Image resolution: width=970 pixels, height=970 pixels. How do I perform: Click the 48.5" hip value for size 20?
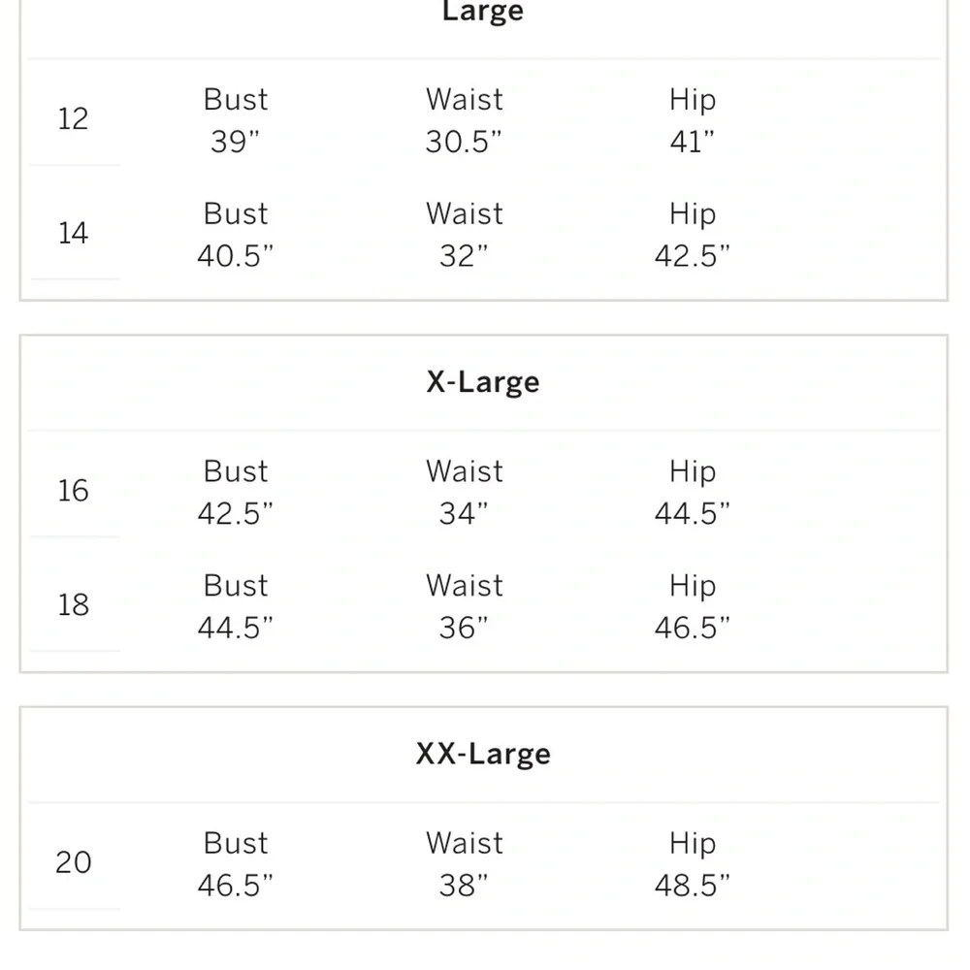693,886
